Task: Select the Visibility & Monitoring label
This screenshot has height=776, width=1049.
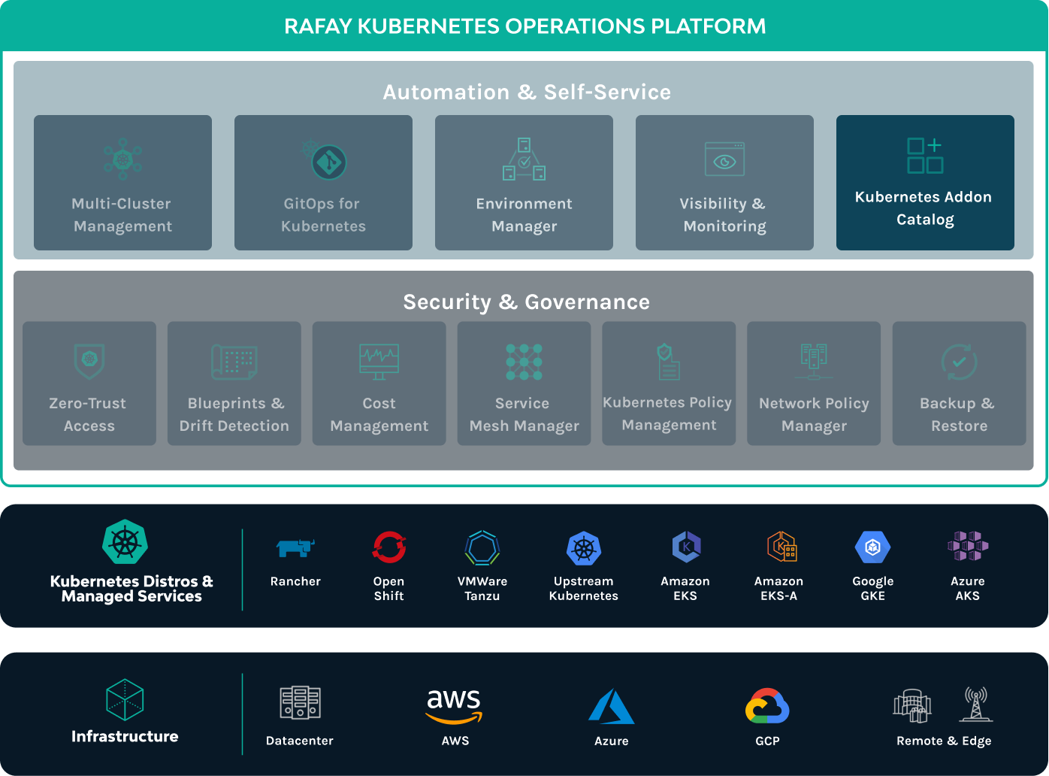Action: tap(724, 215)
